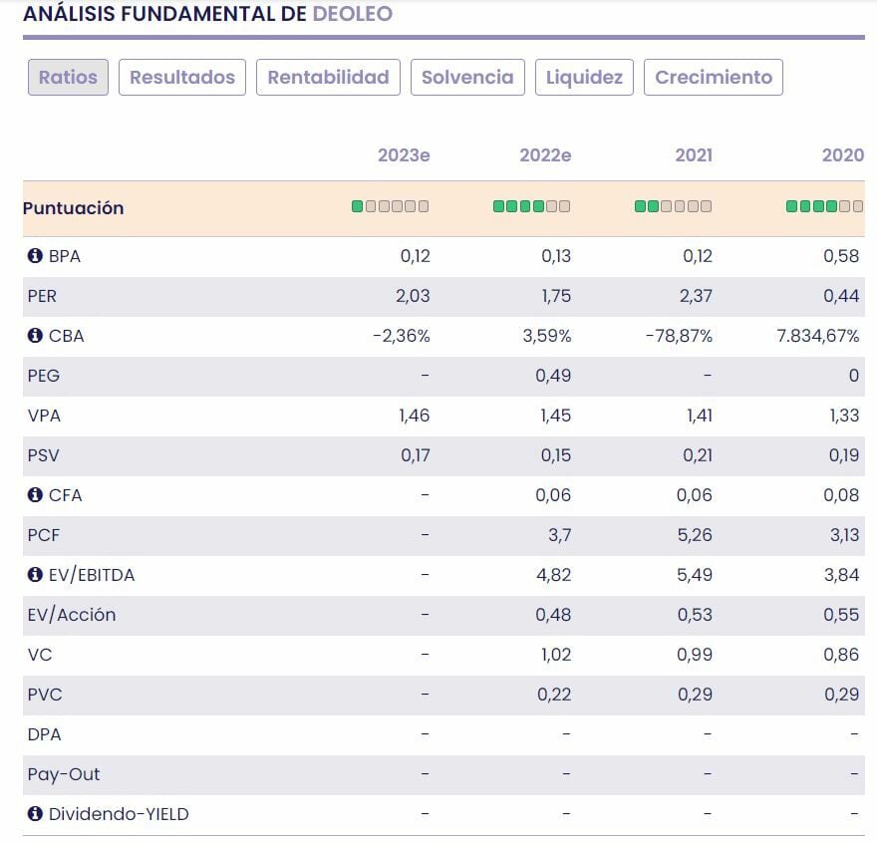Open the Ratios tab

click(68, 77)
